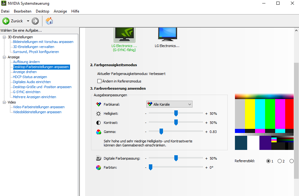This screenshot has width=299, height=196.
Task: Open Desktop-Größe und -Position anpassen
Action: pyautogui.click(x=42, y=87)
